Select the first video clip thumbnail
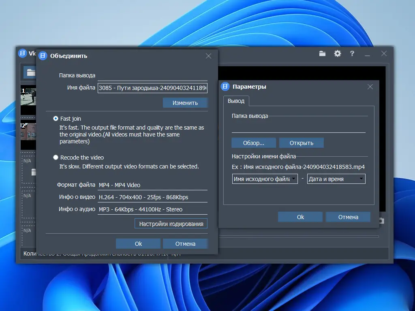Viewport: 415px width, 311px height. coord(28,99)
